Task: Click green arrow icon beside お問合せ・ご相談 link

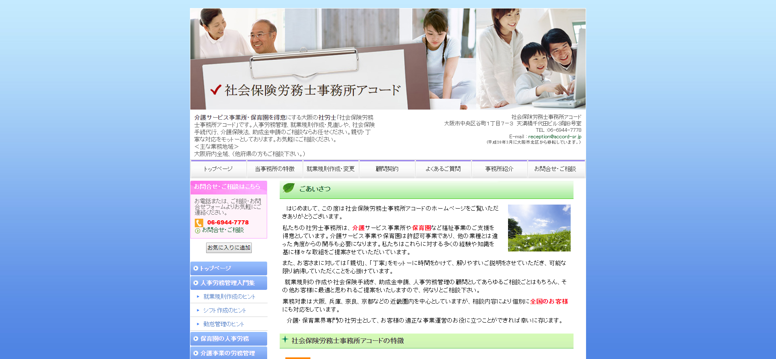Action: (x=198, y=231)
